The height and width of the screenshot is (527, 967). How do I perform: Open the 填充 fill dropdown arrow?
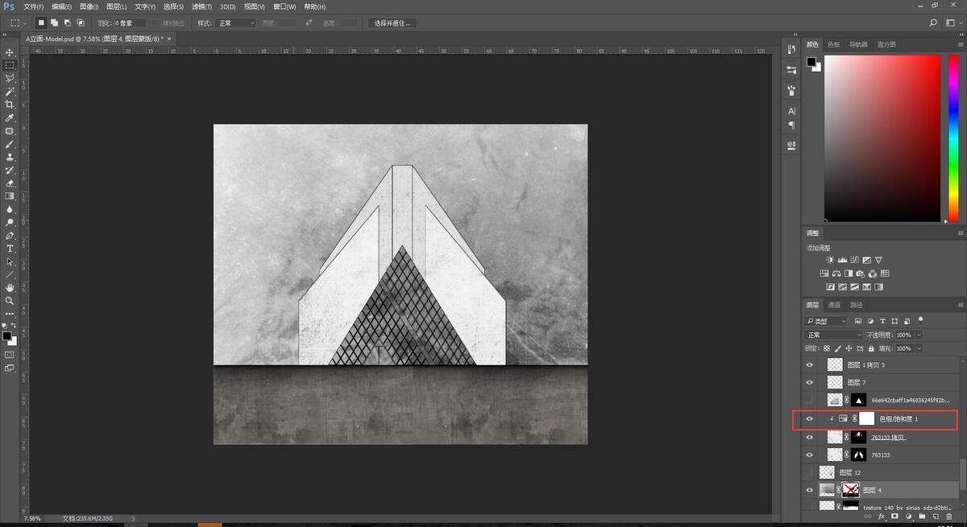click(919, 348)
